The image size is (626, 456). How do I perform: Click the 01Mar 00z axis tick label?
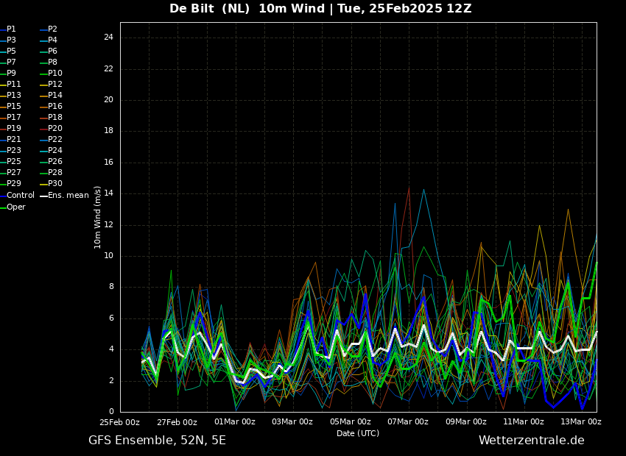tap(235, 421)
